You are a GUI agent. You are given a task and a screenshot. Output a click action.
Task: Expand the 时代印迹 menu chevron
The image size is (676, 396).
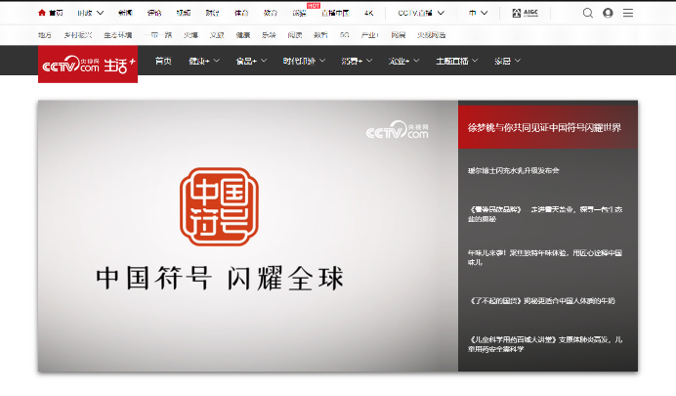pos(322,61)
